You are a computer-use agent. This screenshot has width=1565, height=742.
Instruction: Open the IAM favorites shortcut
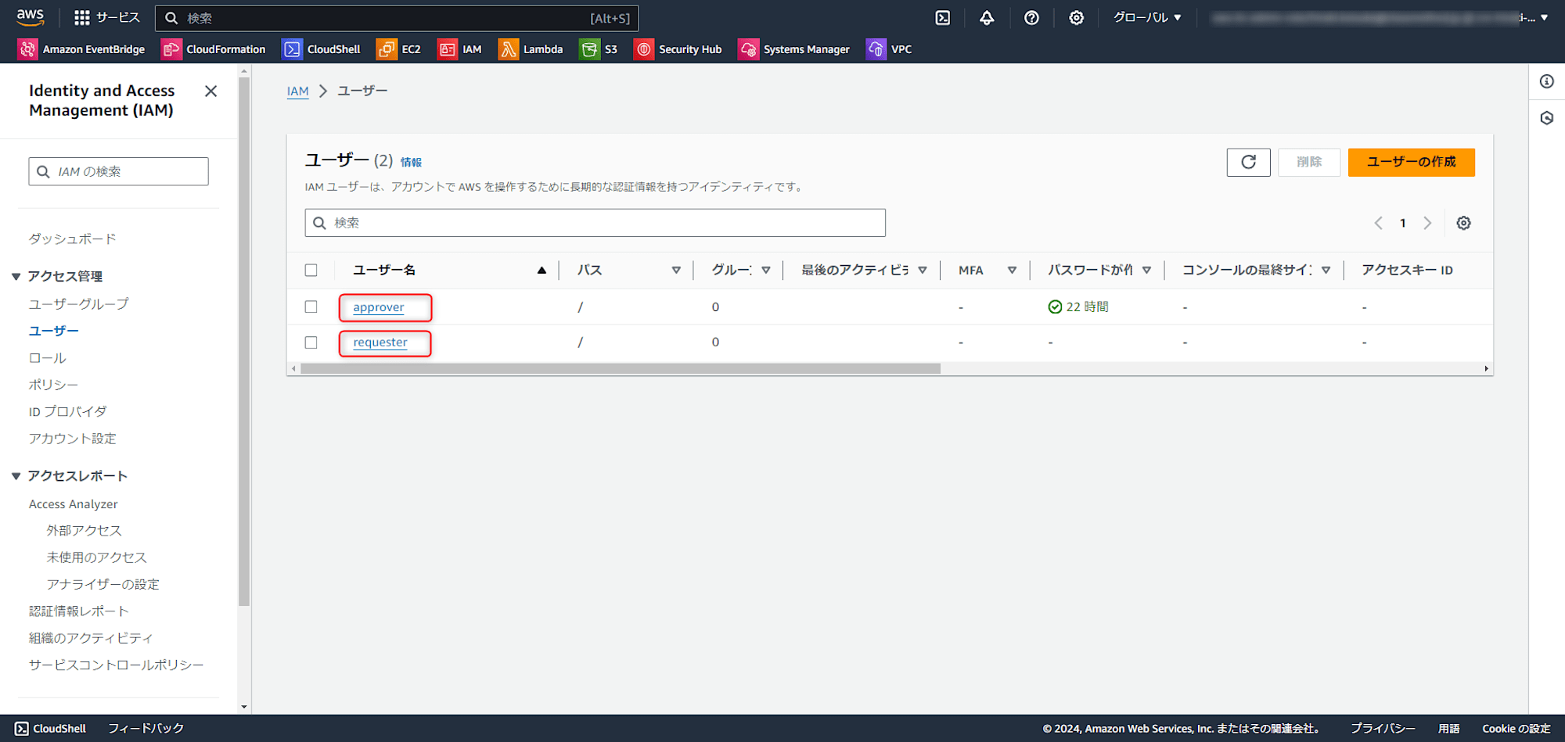coord(460,49)
